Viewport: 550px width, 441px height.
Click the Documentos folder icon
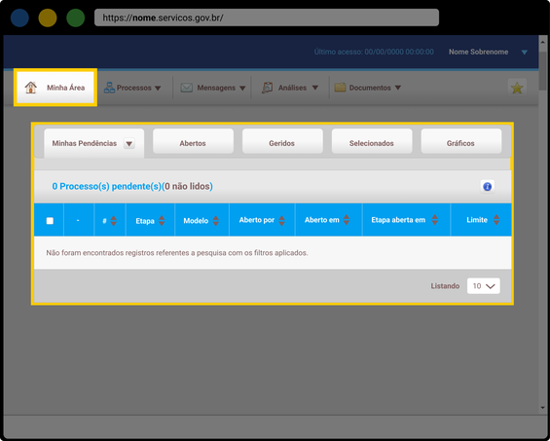point(340,88)
